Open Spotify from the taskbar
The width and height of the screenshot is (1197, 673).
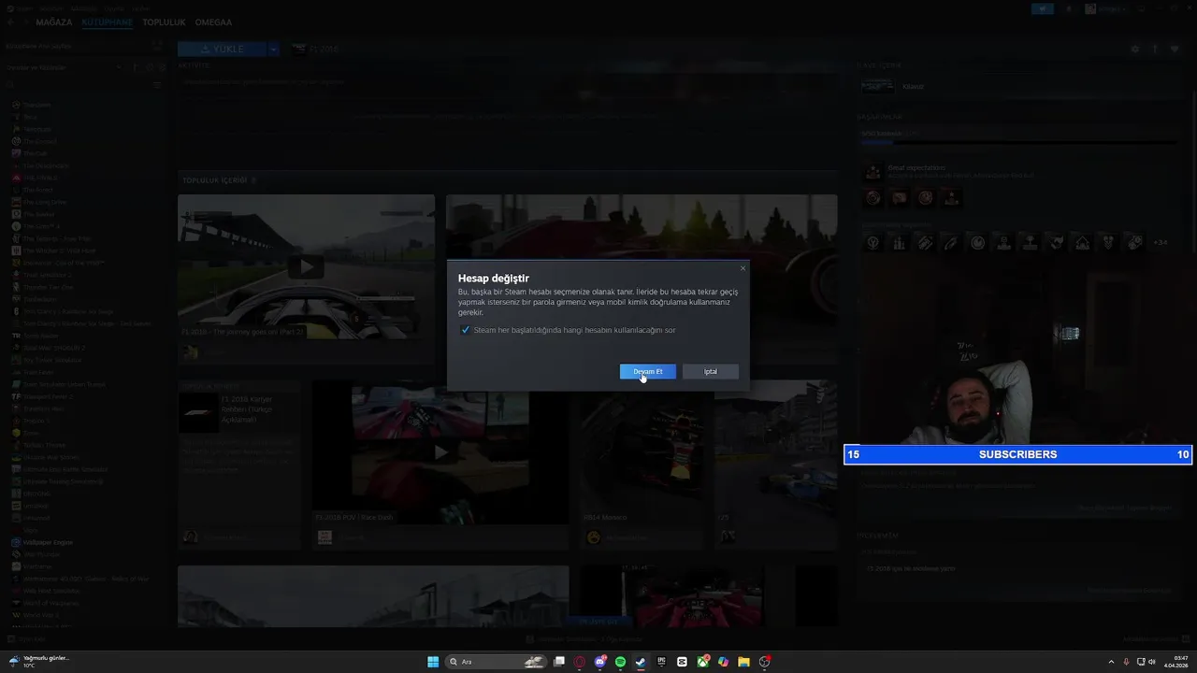click(x=620, y=662)
